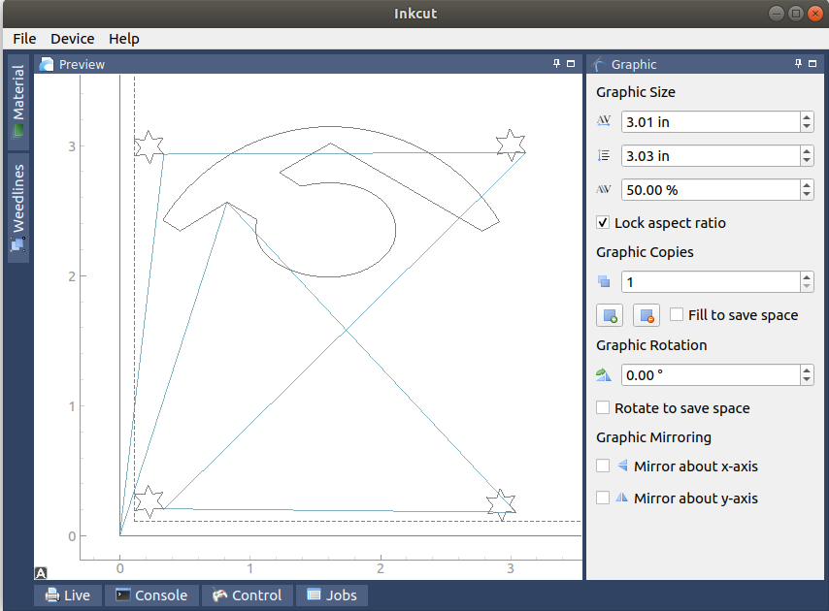The height and width of the screenshot is (611, 829).
Task: Click the auto-scale A button in preview
Action: [x=41, y=573]
